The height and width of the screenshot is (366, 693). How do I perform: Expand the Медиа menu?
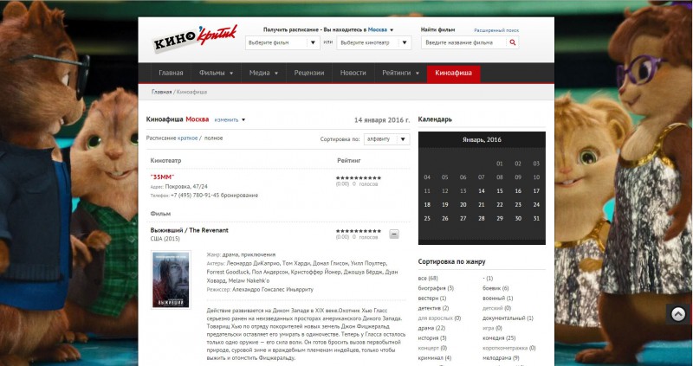tap(263, 73)
